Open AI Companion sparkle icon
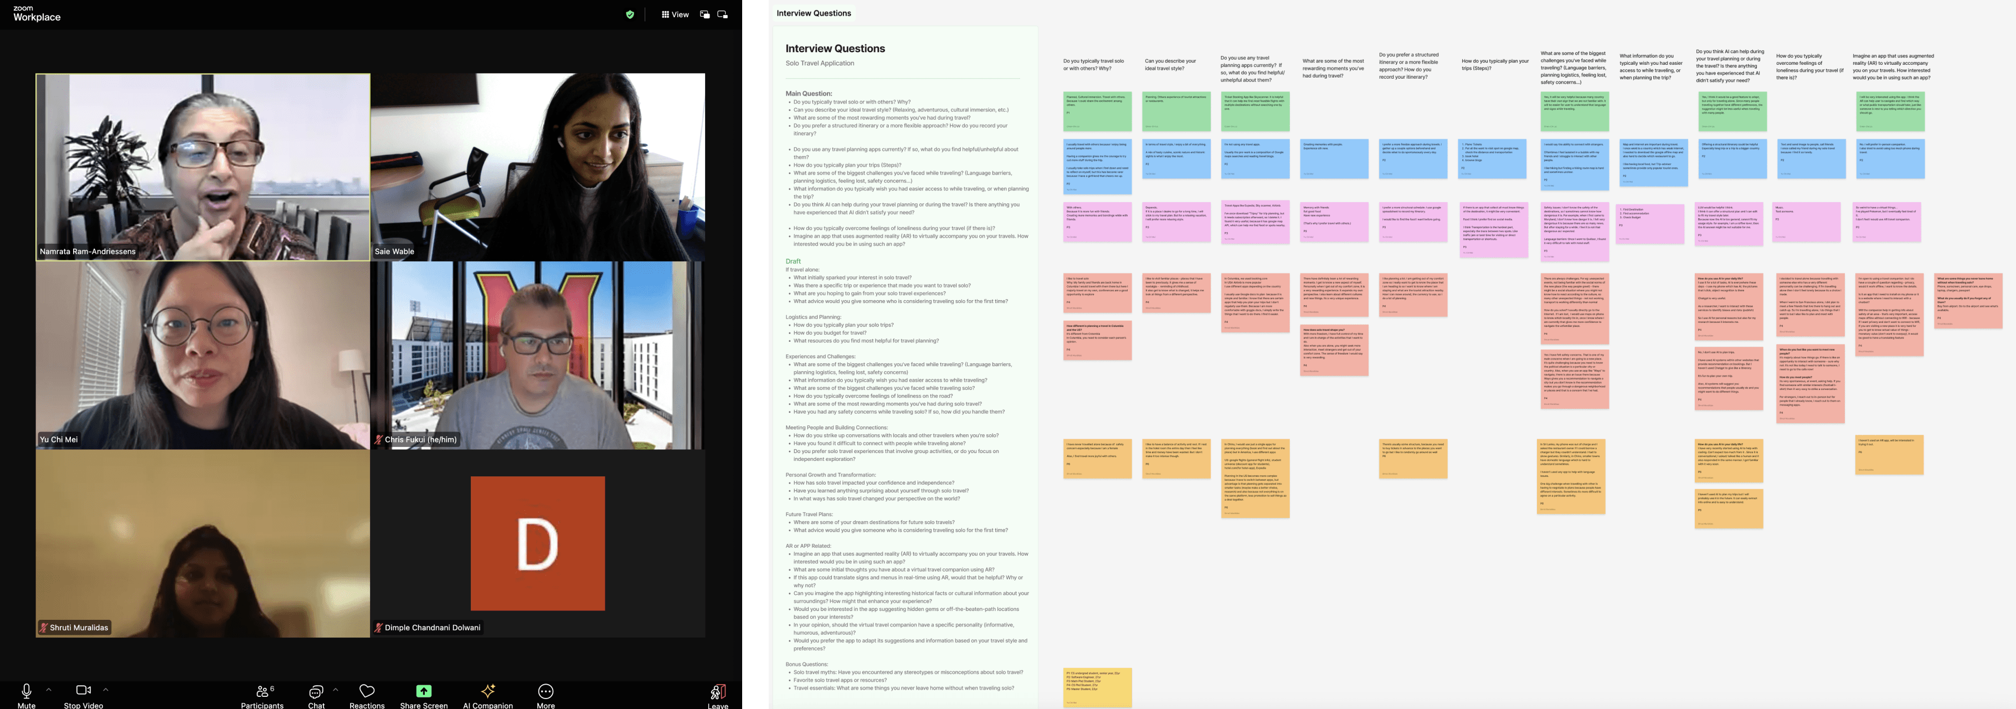2016x709 pixels. (x=487, y=692)
